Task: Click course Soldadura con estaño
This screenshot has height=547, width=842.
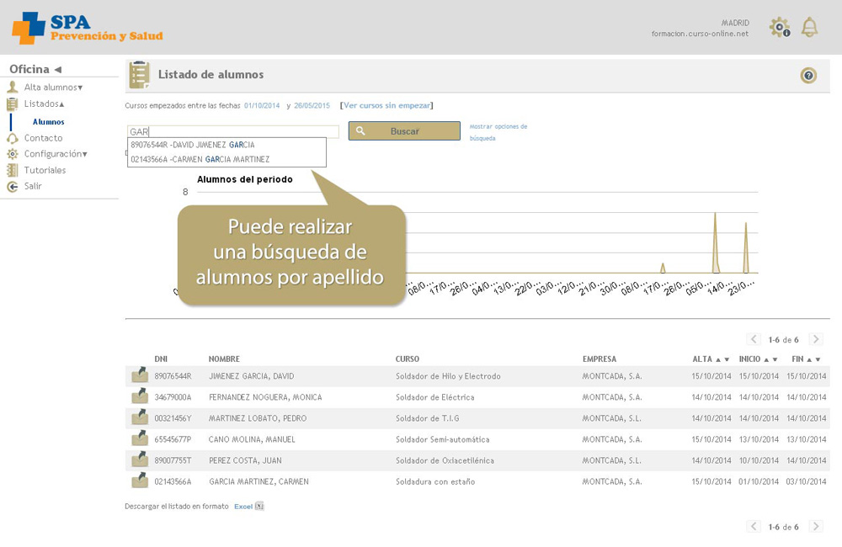Action: coord(435,481)
